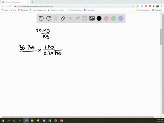This screenshot has width=164, height=123.
Task: Open PowerPoint from the taskbar
Action: coord(61,121)
